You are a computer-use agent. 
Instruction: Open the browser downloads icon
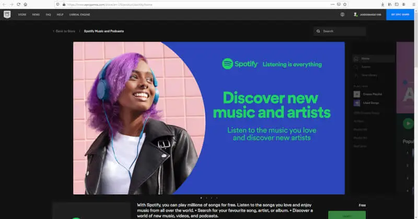pyautogui.click(x=382, y=5)
